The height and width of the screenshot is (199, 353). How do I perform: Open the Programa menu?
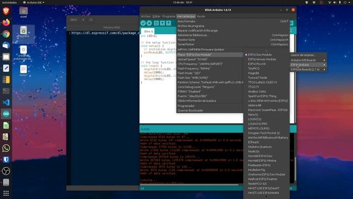pos(169,16)
